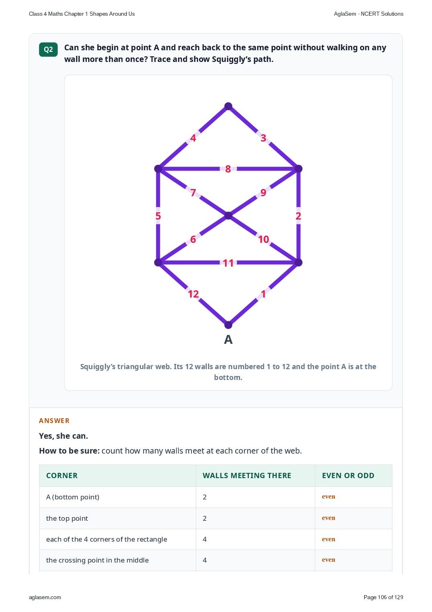Click the figure caption about Squiggly's web
Screen dimensions: 432x612
pyautogui.click(x=228, y=372)
